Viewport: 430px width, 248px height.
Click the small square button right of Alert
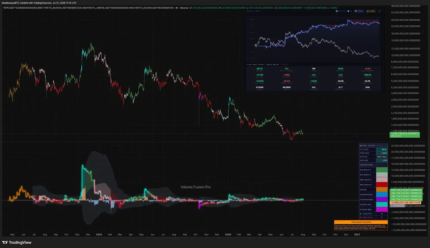(x=379, y=11)
